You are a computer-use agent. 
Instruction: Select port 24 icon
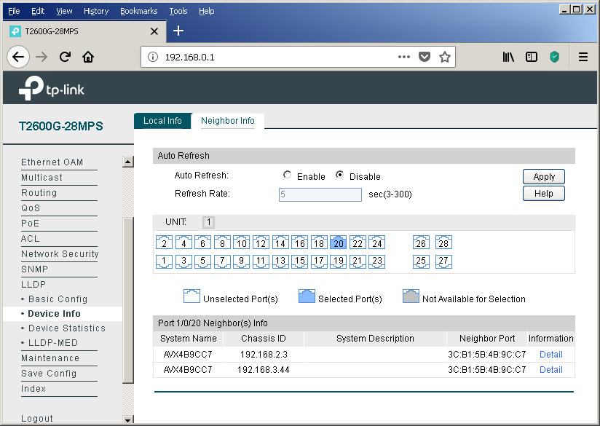(x=377, y=242)
